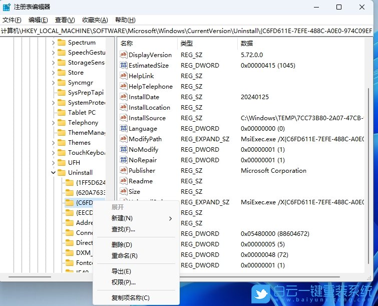
Task: Click the HelpLink string value icon
Action: pyautogui.click(x=124, y=76)
